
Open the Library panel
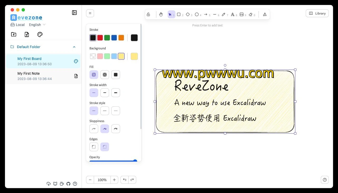tap(317, 13)
